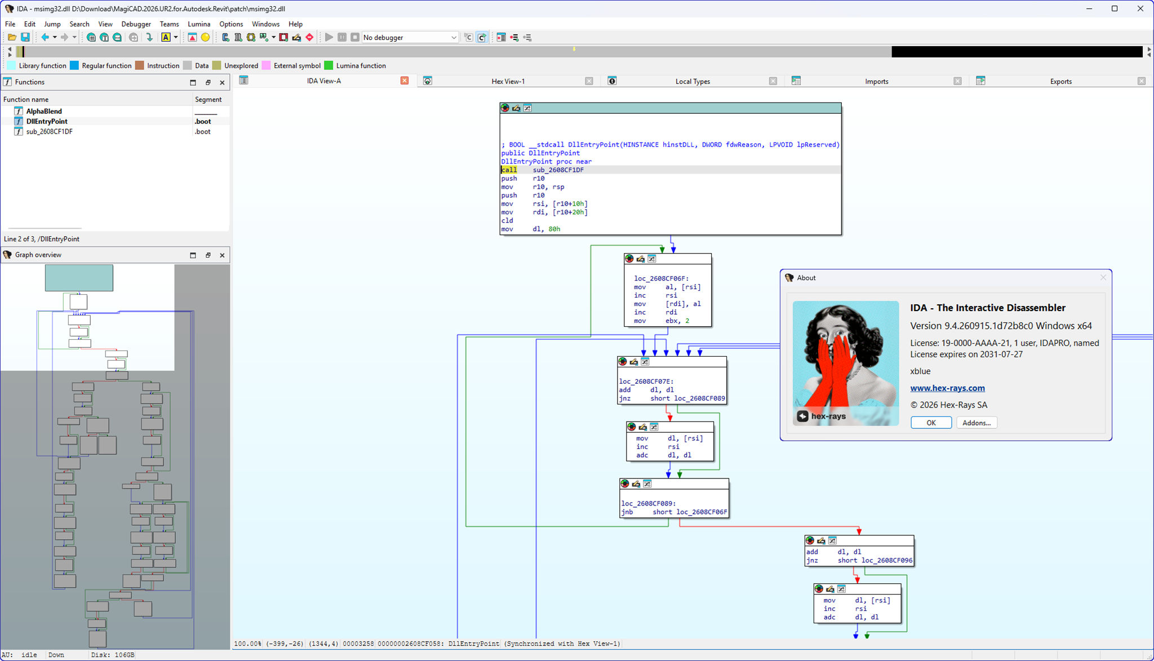1154x661 pixels.
Task: Click the yellow circle toolbar icon
Action: [x=205, y=37]
